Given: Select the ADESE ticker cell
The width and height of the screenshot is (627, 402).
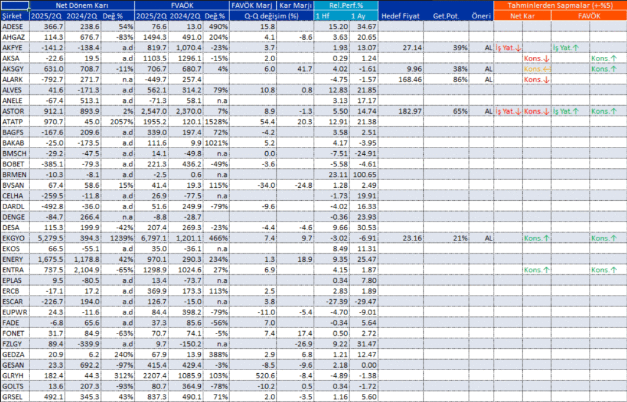Looking at the screenshot, I should 14,26.
